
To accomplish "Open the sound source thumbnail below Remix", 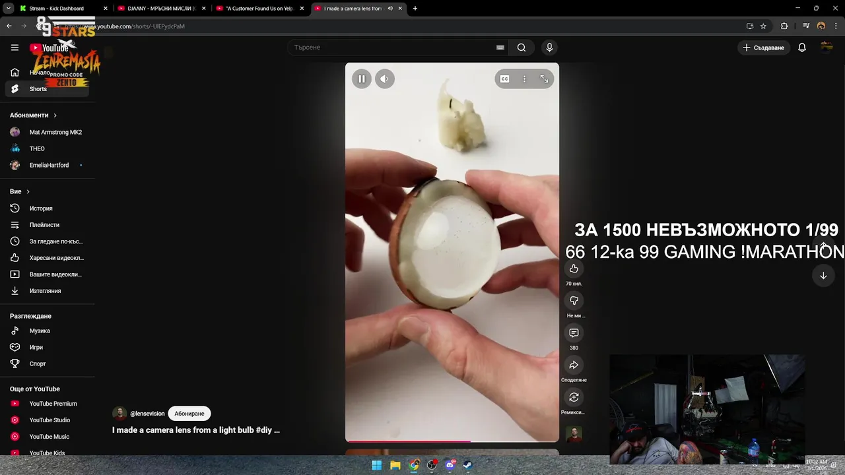I will (x=574, y=435).
